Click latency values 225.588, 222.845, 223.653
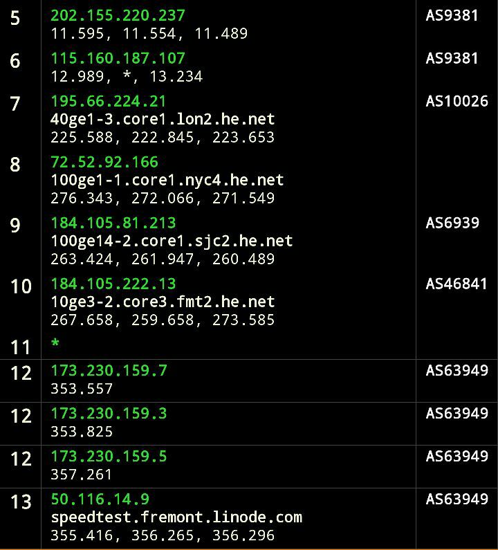Screen dimensions: 498x550 tap(163, 138)
